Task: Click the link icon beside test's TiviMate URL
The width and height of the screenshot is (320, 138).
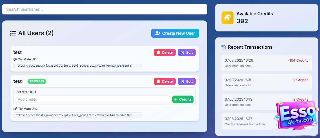Action: click(x=15, y=59)
